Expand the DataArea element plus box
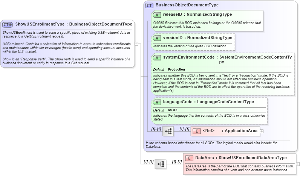The height and width of the screenshot is (176, 300). [298, 164]
